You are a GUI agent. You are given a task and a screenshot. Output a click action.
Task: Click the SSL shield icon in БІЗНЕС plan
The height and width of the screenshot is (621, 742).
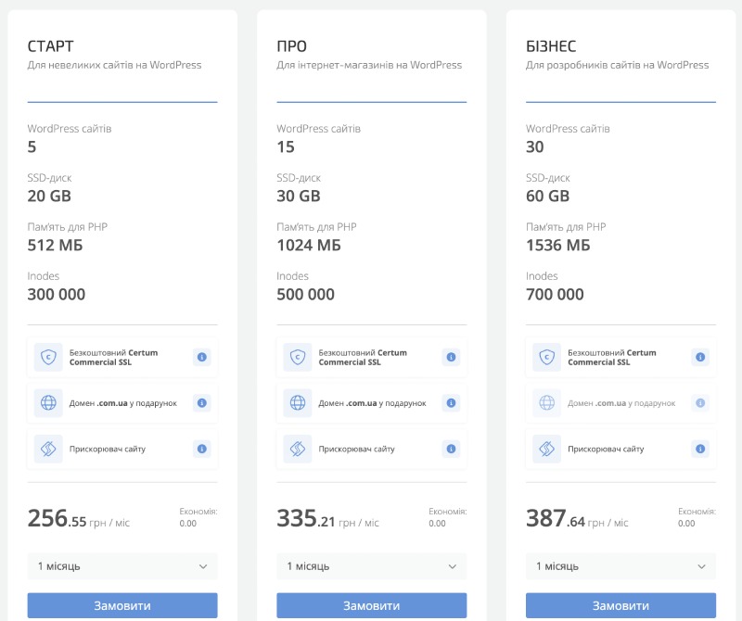pos(546,357)
